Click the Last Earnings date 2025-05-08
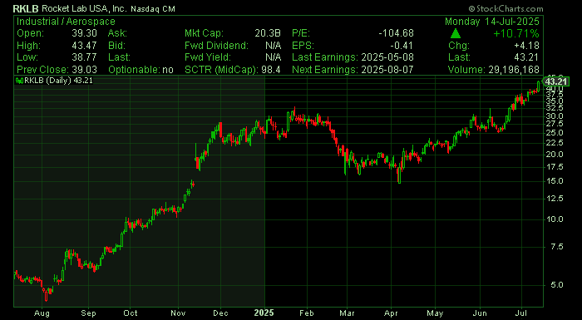 387,57
